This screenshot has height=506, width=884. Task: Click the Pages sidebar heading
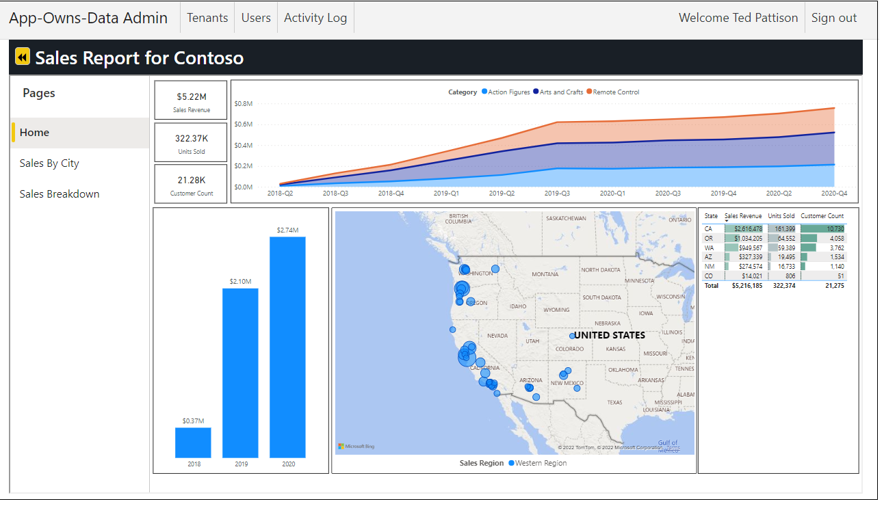[39, 94]
